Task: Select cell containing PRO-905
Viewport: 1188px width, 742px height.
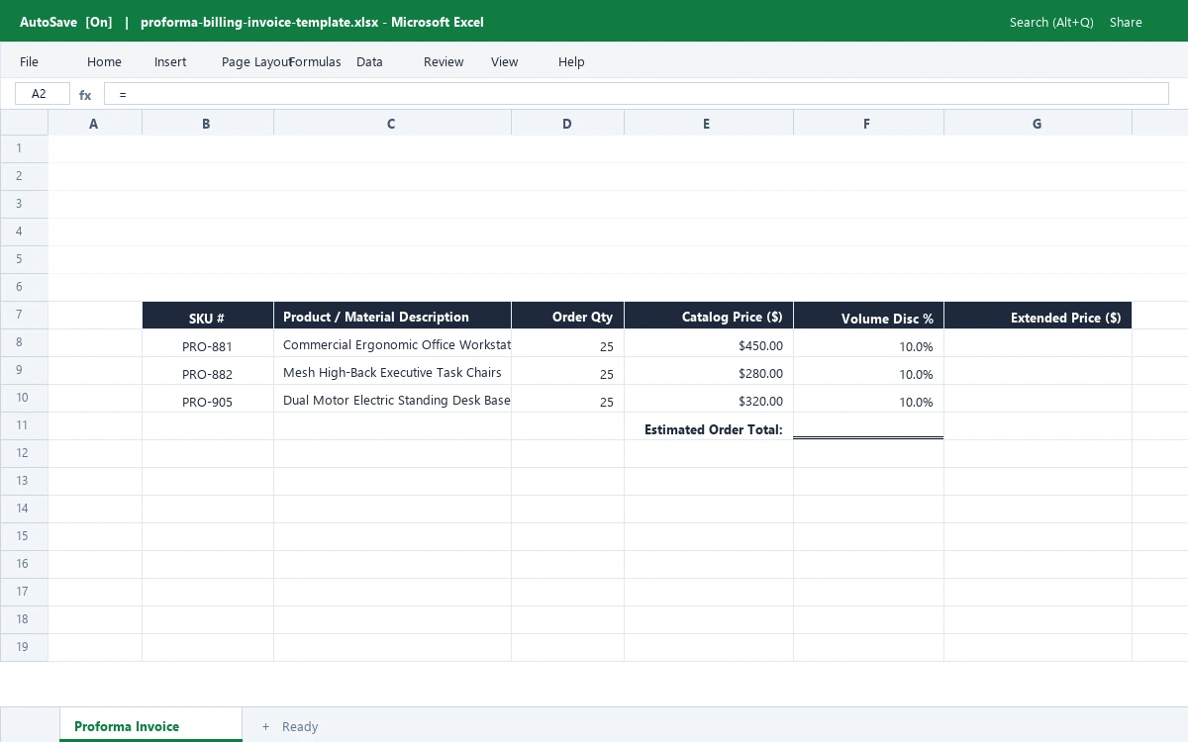Action: pos(208,399)
